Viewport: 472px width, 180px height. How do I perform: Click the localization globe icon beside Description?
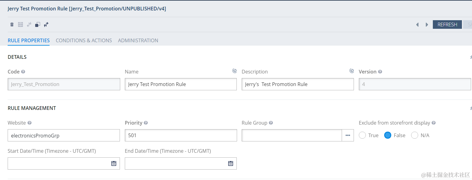pos(351,71)
